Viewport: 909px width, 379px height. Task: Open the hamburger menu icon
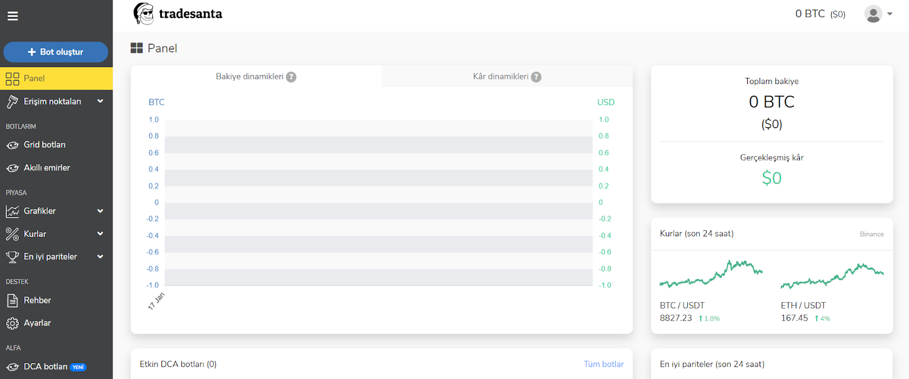click(12, 16)
